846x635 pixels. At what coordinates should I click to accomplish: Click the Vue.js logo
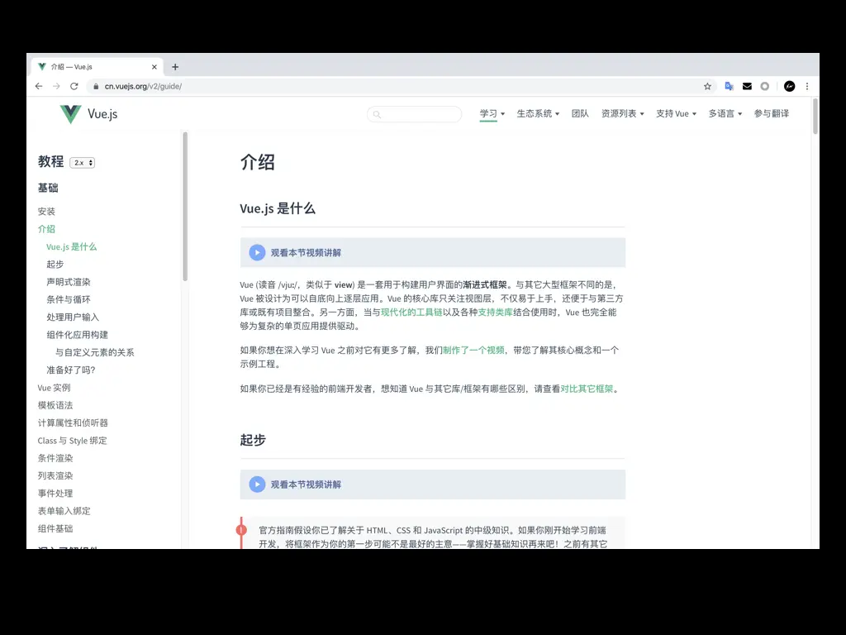pyautogui.click(x=88, y=114)
